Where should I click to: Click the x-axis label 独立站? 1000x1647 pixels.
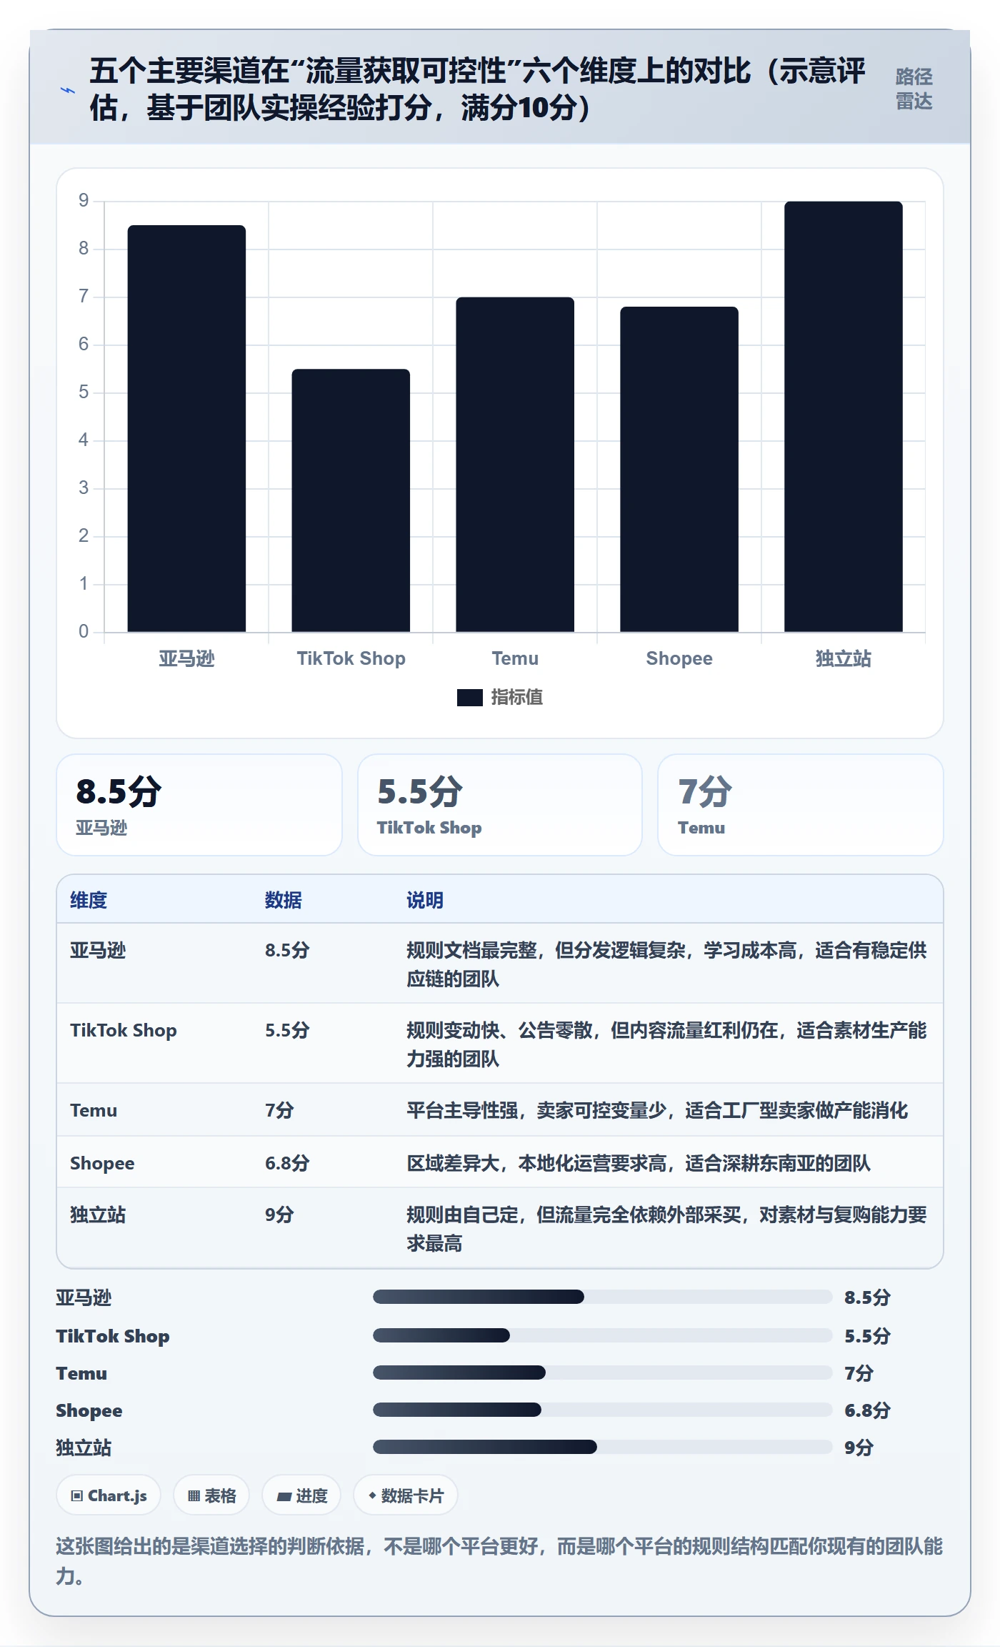pos(844,658)
